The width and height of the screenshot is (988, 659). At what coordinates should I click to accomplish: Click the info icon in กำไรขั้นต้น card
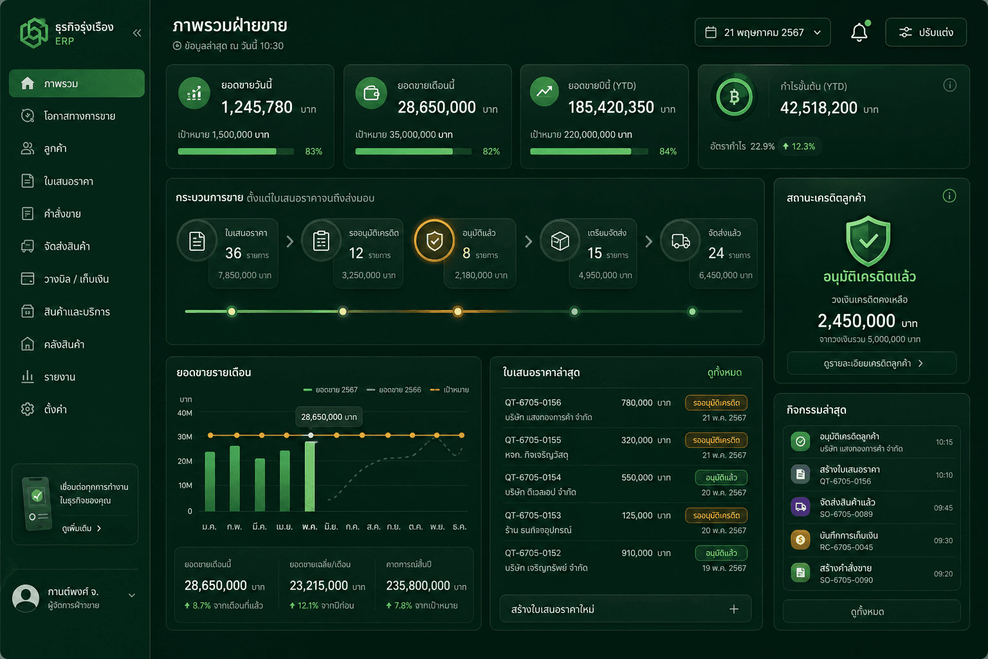click(949, 85)
